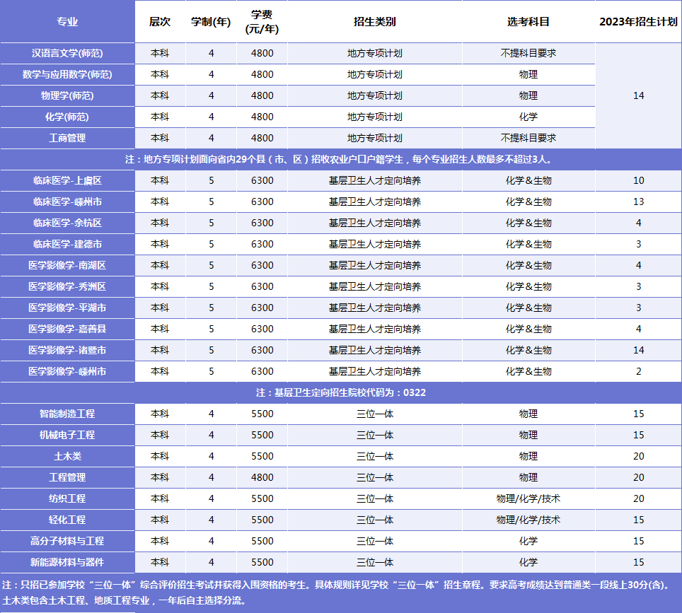The width and height of the screenshot is (682, 613).
Task: Select the 智能制造工程 major cell
Action: coord(67,414)
